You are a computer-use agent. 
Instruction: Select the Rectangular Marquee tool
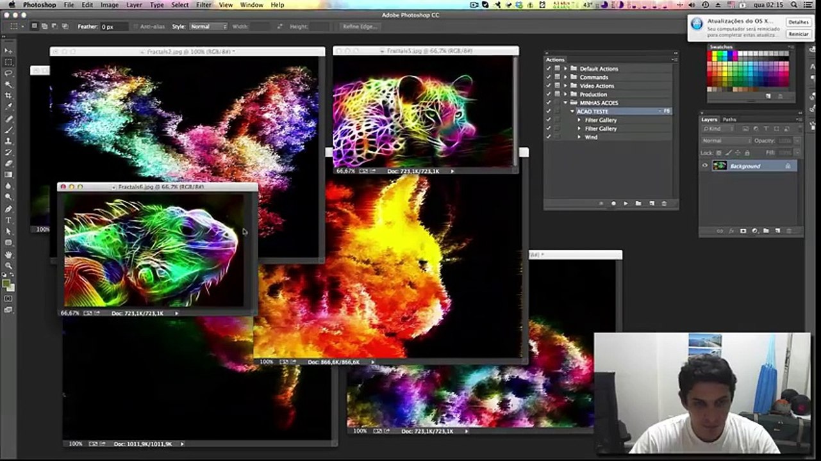click(x=9, y=62)
